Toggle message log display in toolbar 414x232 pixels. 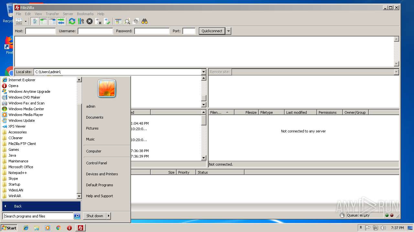(x=35, y=21)
